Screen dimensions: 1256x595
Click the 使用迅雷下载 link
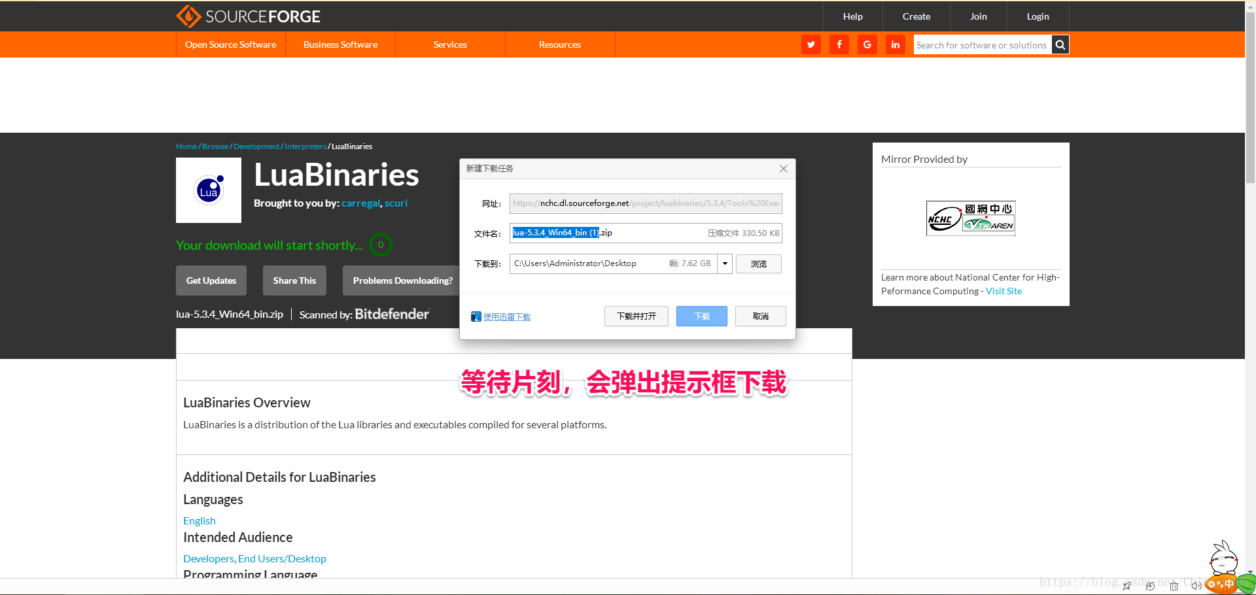coord(507,317)
